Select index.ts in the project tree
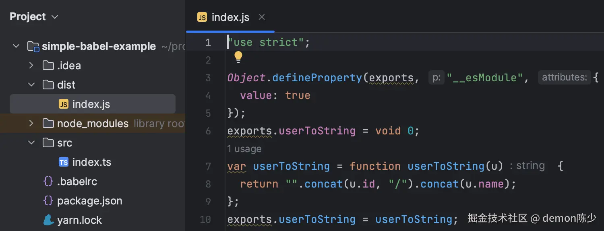This screenshot has width=604, height=231. pos(92,162)
